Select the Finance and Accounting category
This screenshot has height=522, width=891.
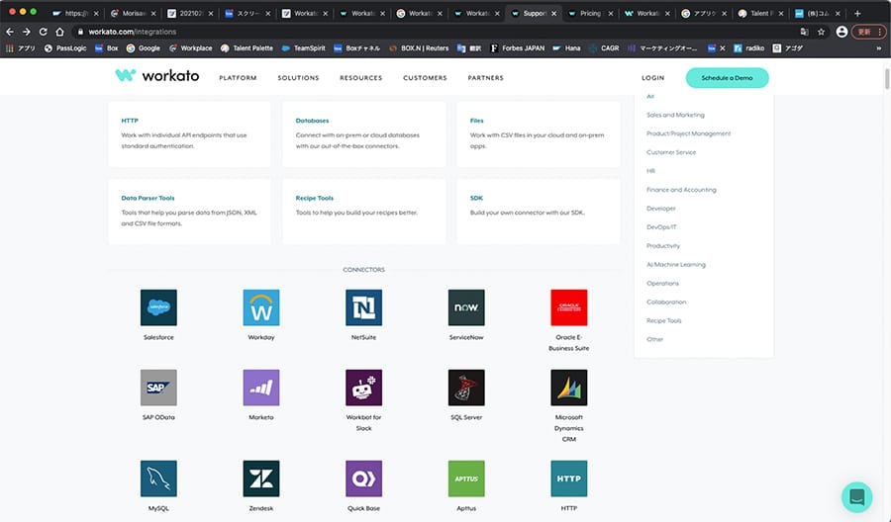[681, 190]
